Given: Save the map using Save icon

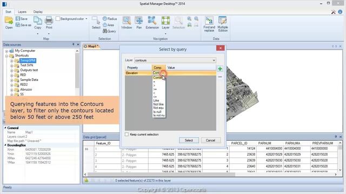Looking at the screenshot, I should [x=22, y=19].
